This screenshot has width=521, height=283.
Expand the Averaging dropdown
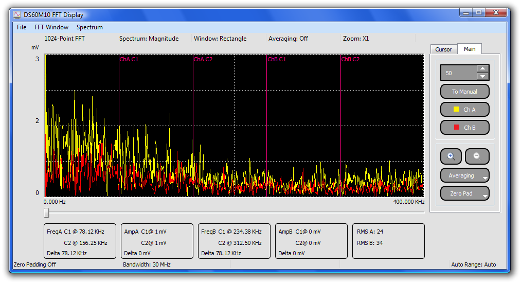point(464,175)
